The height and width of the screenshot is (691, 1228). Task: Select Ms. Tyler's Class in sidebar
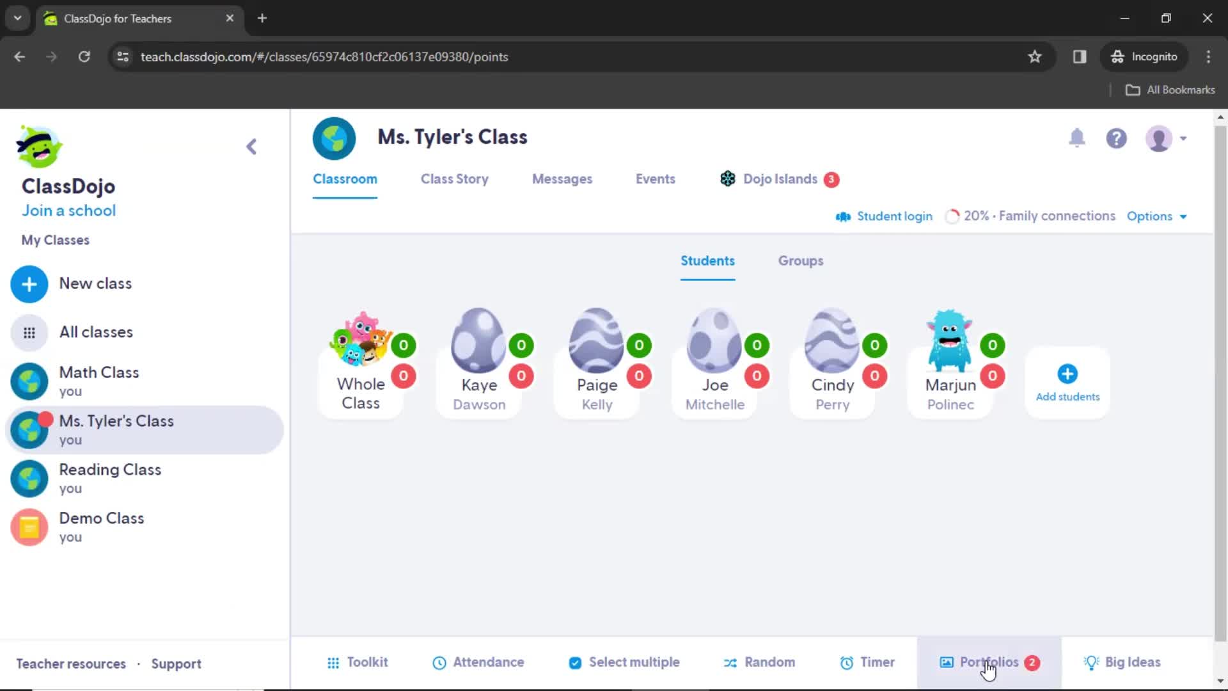coord(145,430)
